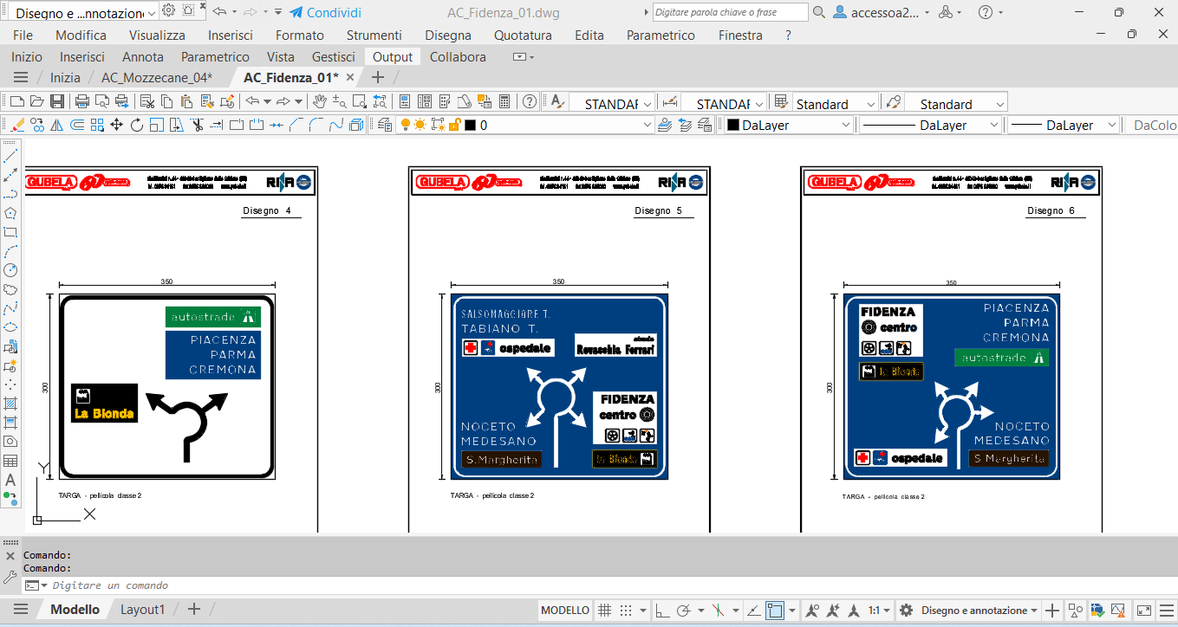Open the layer name dropdown showing 0

(x=563, y=125)
